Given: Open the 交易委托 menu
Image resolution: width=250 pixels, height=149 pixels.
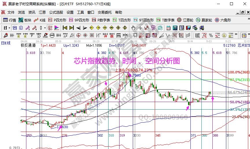Looking at the screenshot, I should pos(104,12).
